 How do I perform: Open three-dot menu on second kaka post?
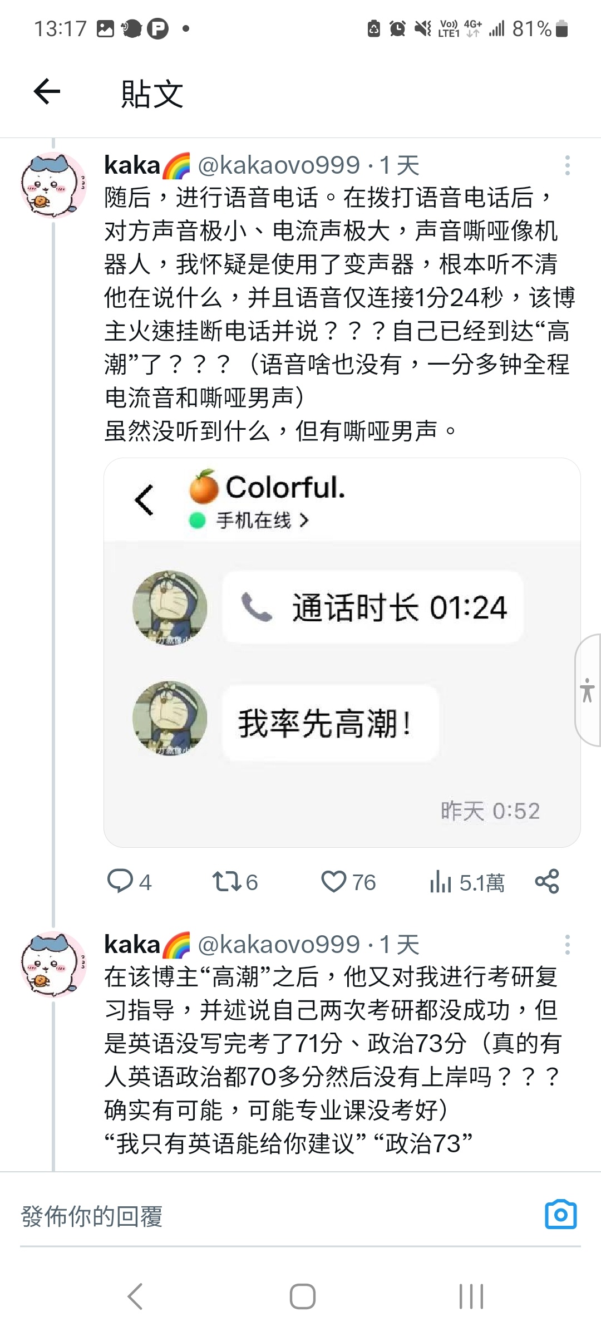567,945
